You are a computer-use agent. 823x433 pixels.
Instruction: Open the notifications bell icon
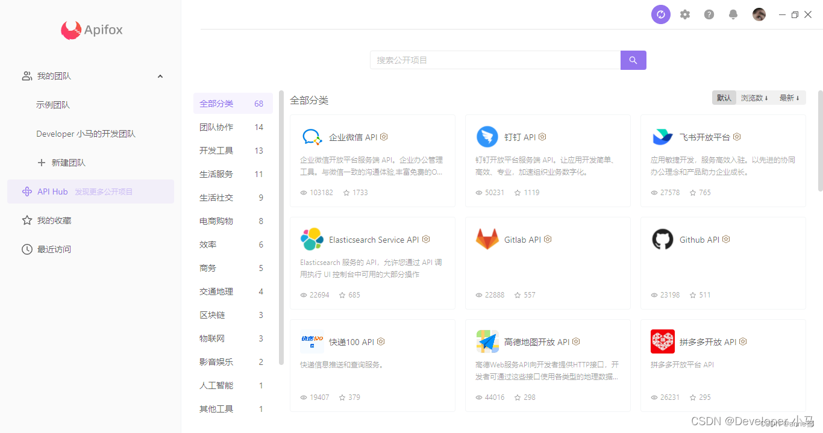point(733,14)
